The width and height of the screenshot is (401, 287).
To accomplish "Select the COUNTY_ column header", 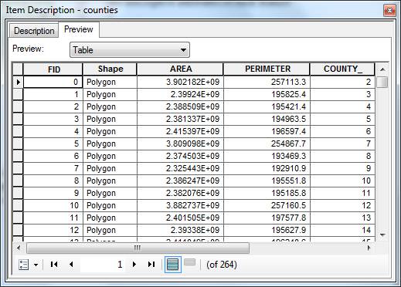I will pyautogui.click(x=342, y=69).
